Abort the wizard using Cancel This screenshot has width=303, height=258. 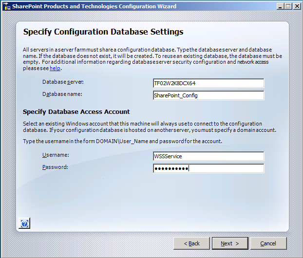(x=268, y=243)
